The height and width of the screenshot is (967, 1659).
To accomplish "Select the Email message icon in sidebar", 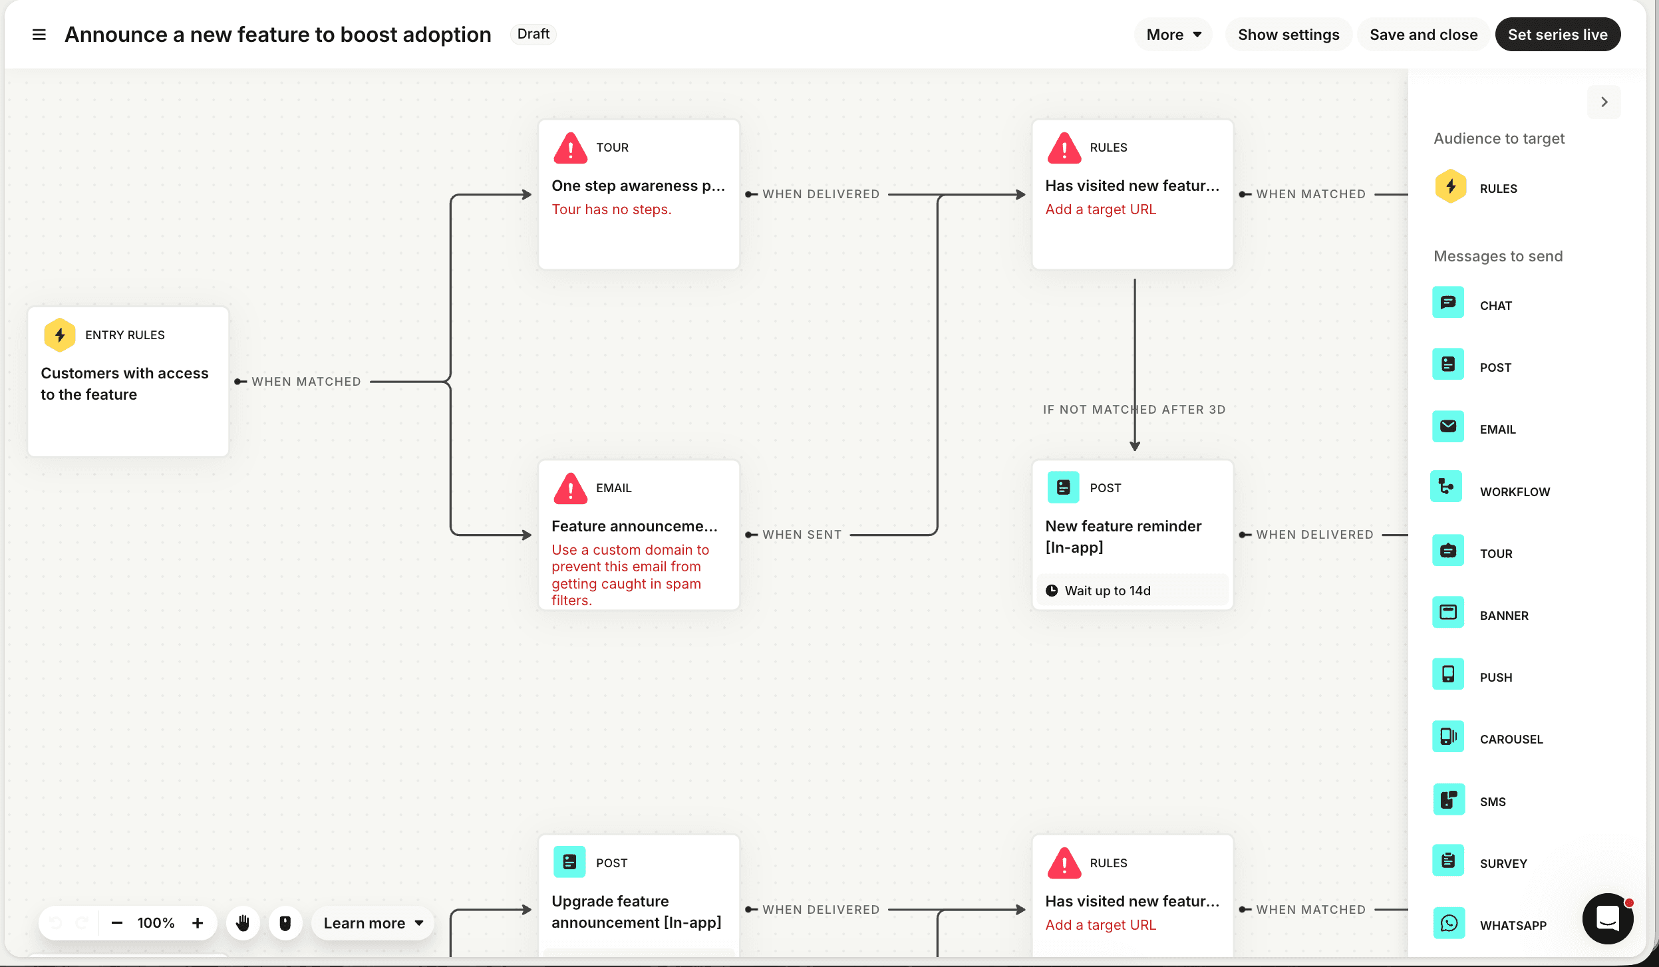I will pyautogui.click(x=1448, y=427).
